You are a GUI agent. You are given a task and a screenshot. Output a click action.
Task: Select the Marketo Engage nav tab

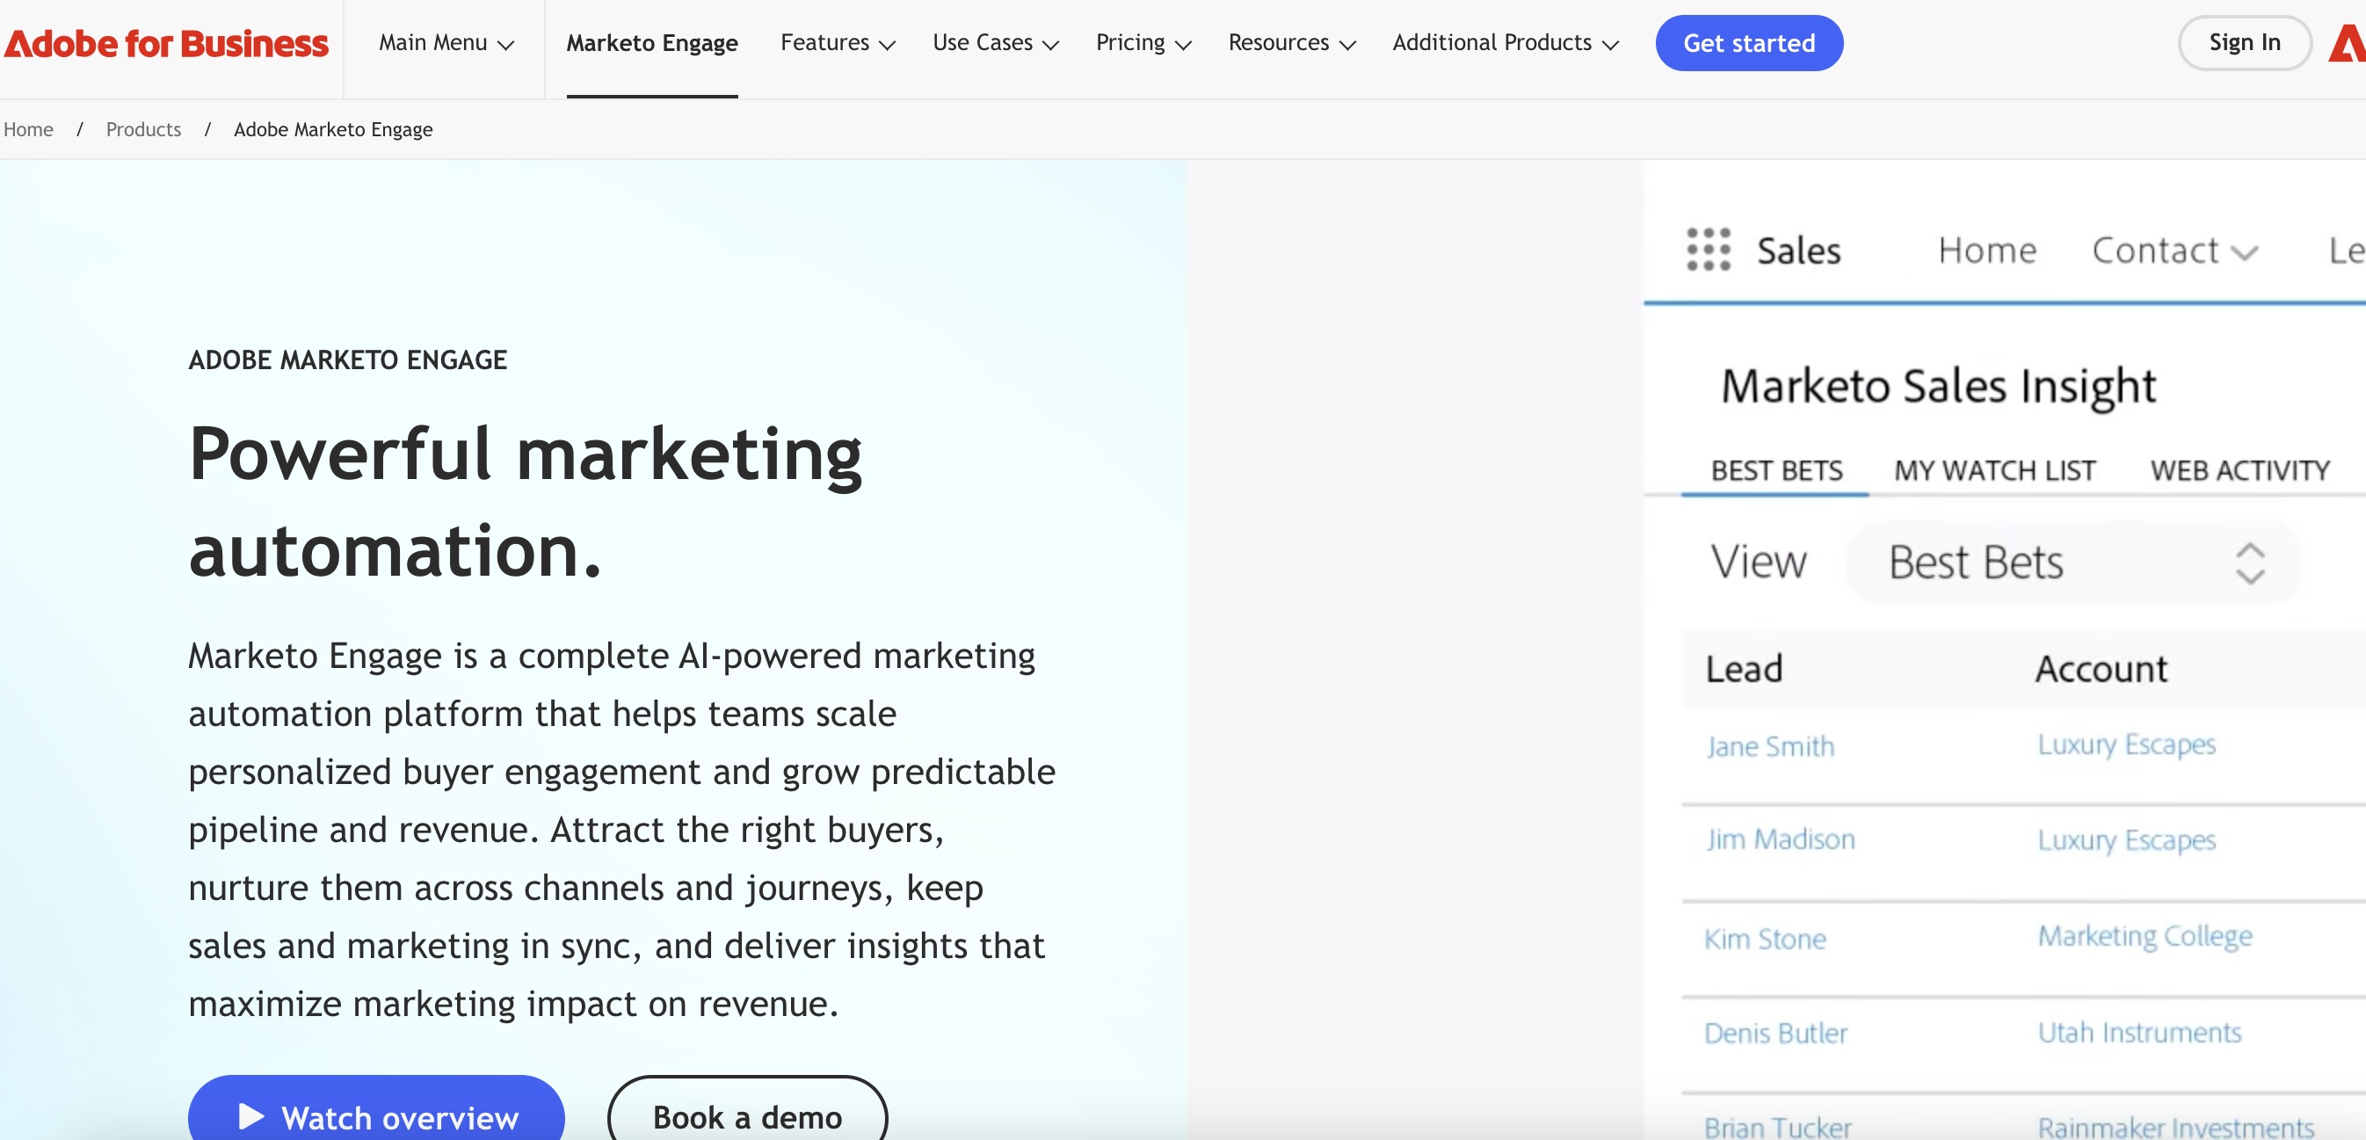[652, 43]
